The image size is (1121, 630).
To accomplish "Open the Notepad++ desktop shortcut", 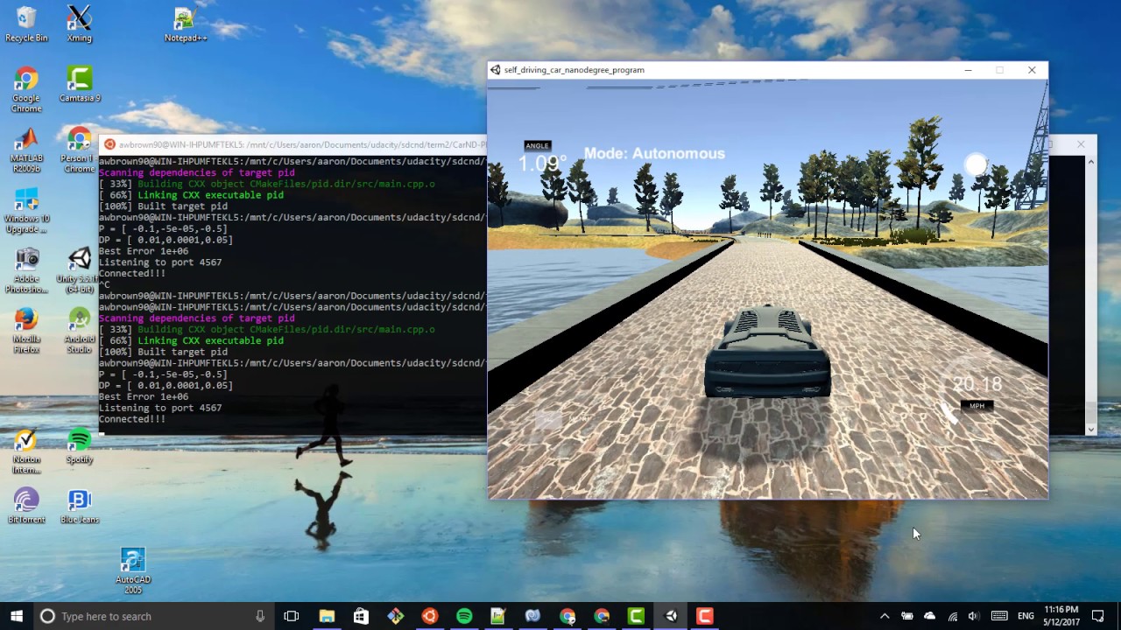I will pos(185,24).
